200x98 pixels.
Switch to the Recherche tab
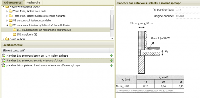(33, 2)
